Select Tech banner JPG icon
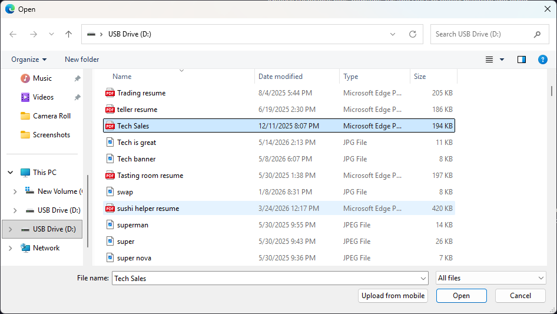Screen dimensions: 557x314 click(110, 159)
